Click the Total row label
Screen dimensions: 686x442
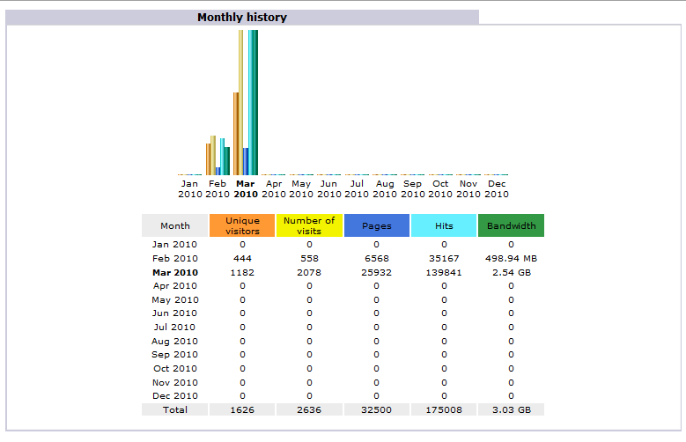tap(174, 410)
